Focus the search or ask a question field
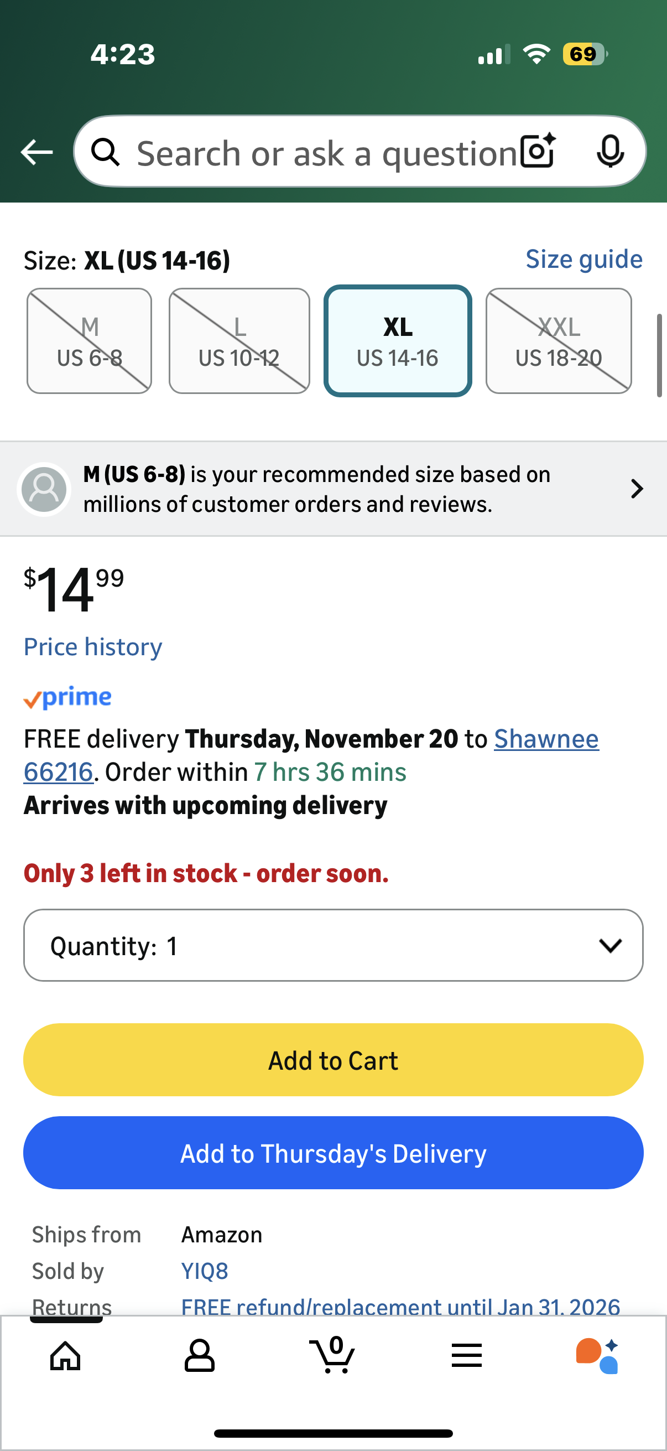The height and width of the screenshot is (1451, 667). [x=326, y=153]
